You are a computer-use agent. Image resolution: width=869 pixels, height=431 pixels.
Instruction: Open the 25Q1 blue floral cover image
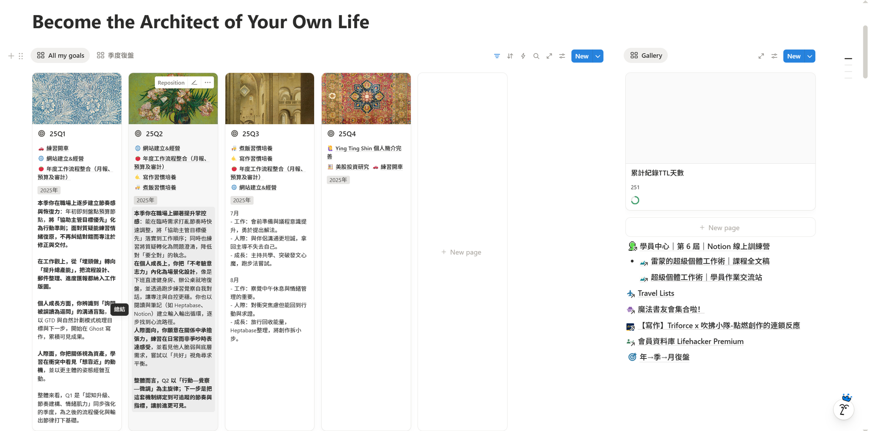coord(77,99)
